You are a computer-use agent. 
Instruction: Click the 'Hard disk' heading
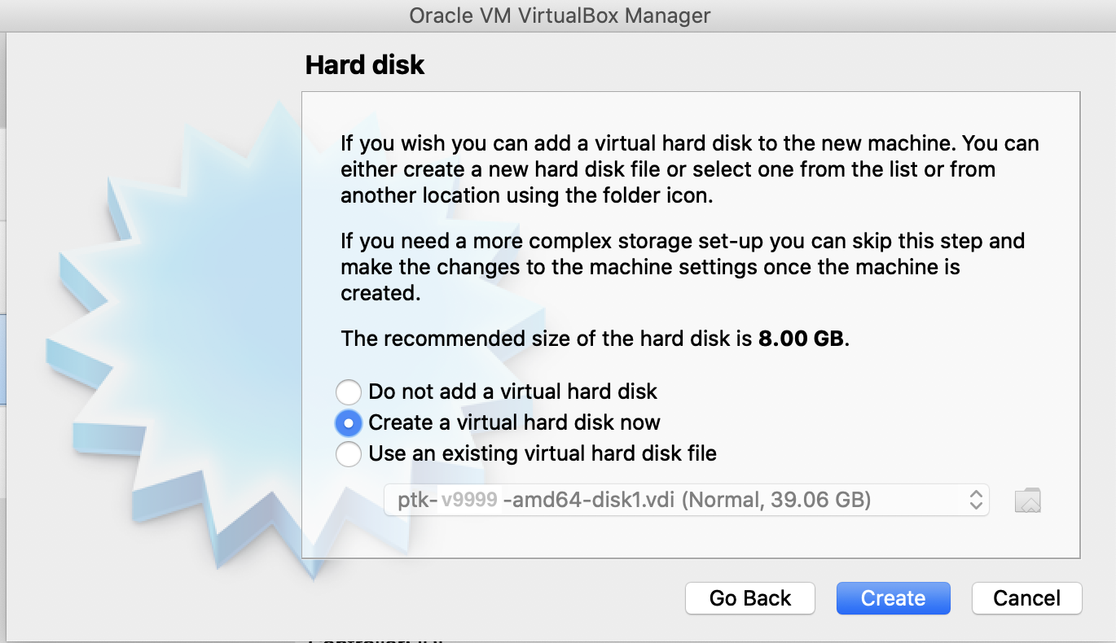pyautogui.click(x=365, y=65)
